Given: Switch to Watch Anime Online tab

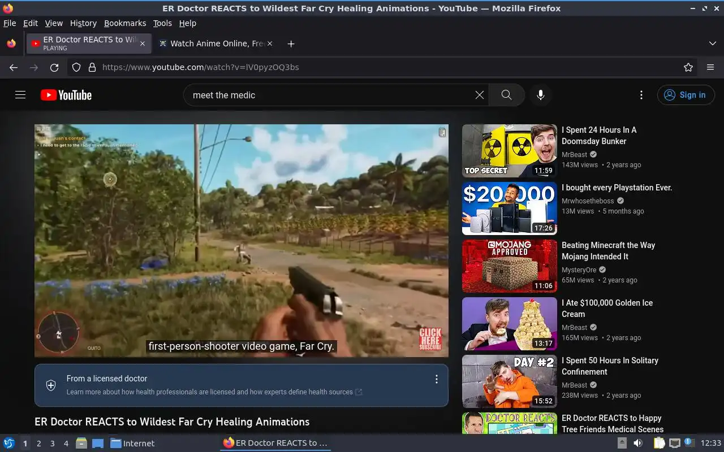Looking at the screenshot, I should pos(216,44).
